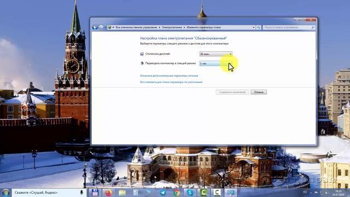Launch Firefox from the taskbar
The width and height of the screenshot is (350, 197).
(109, 193)
